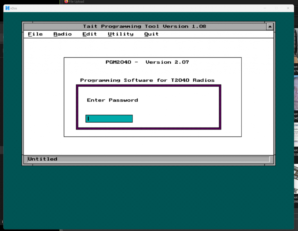298x231 pixels.
Task: Click into the password entry field
Action: (x=109, y=119)
